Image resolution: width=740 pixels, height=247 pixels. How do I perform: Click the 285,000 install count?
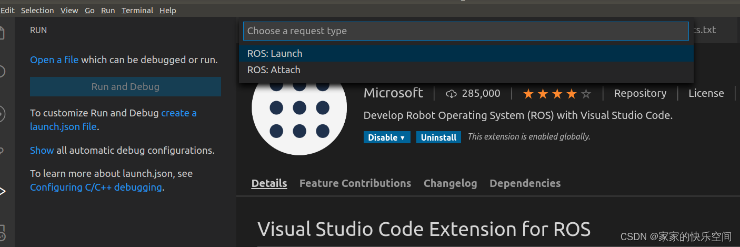point(481,94)
